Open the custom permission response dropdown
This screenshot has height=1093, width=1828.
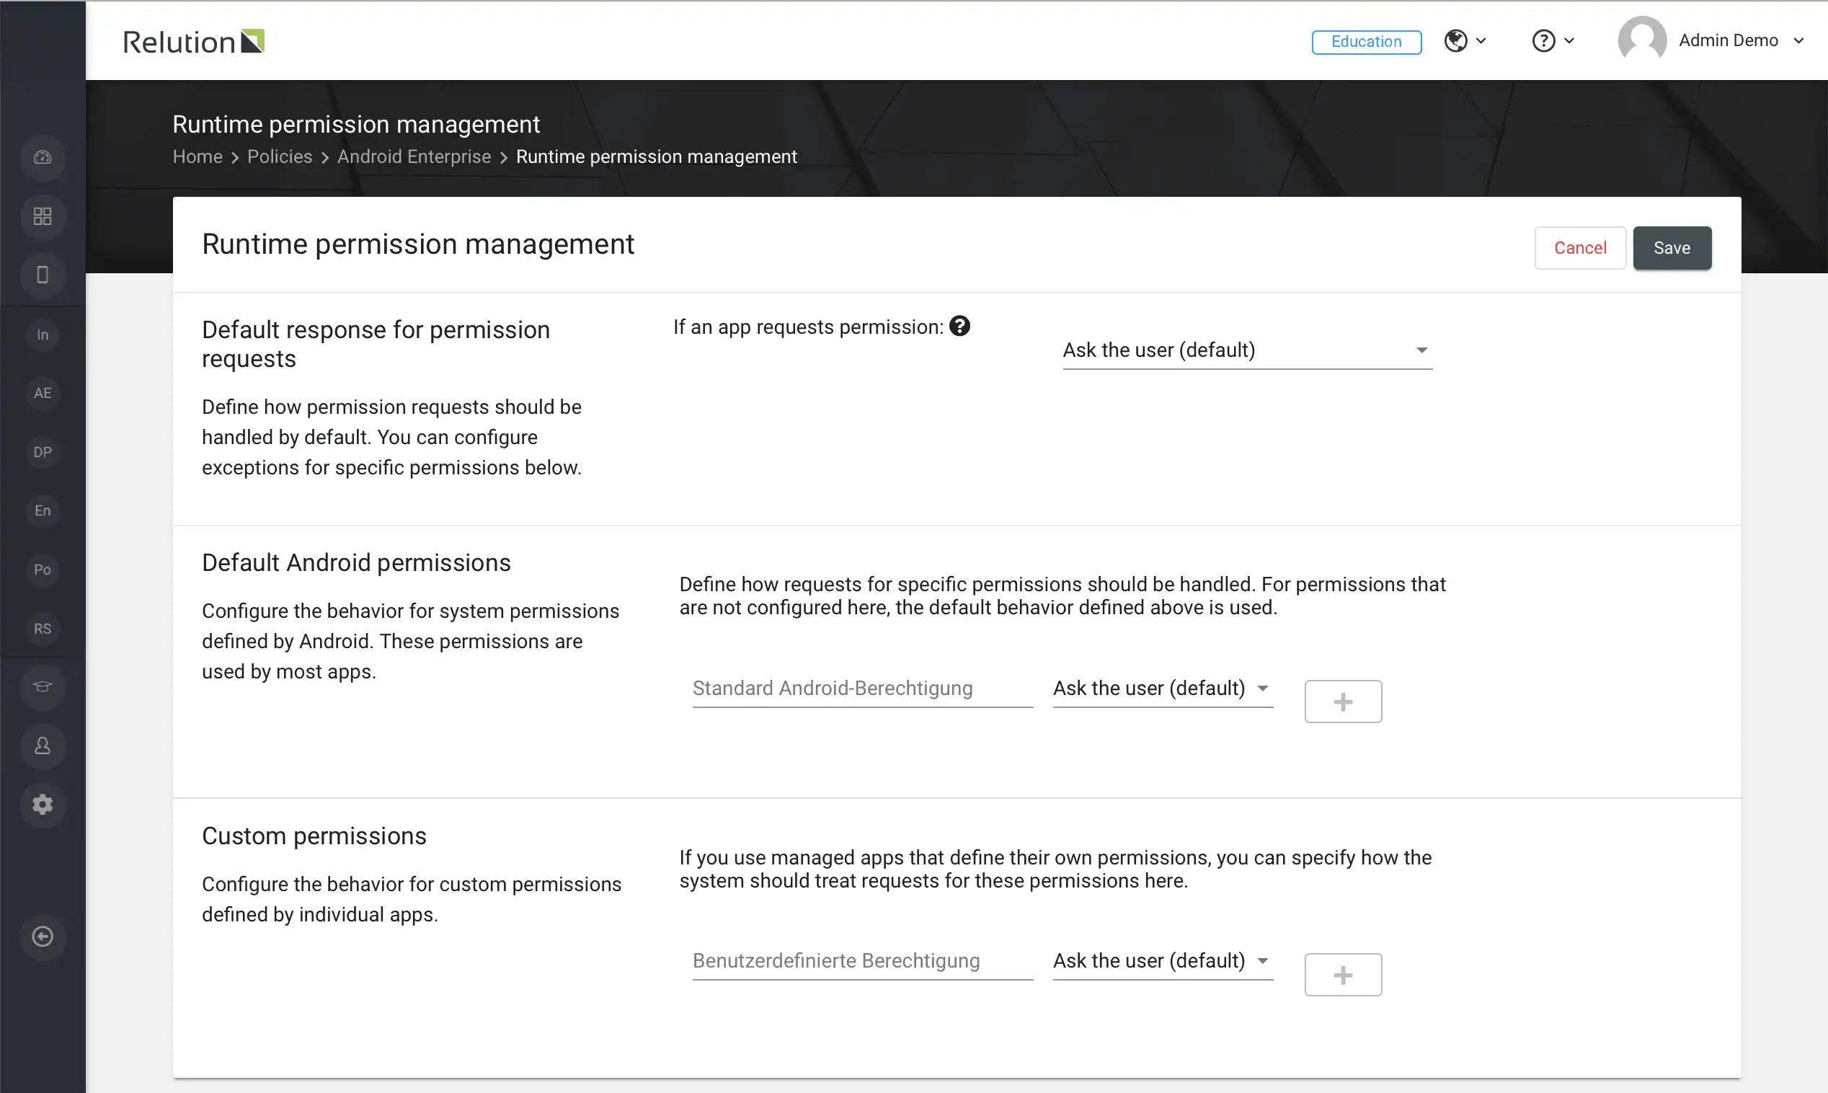pyautogui.click(x=1163, y=961)
